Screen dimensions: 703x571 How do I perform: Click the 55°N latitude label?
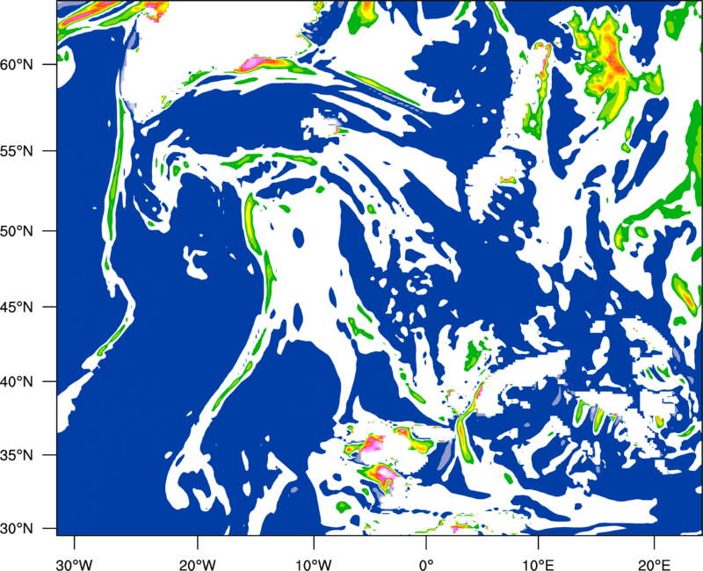[17, 150]
